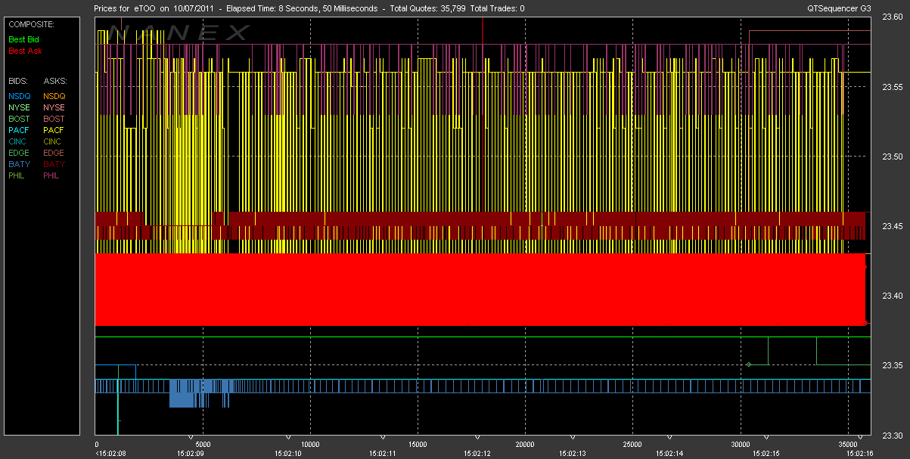Click the 15:02:12 time label
This screenshot has width=910, height=459.
click(478, 454)
